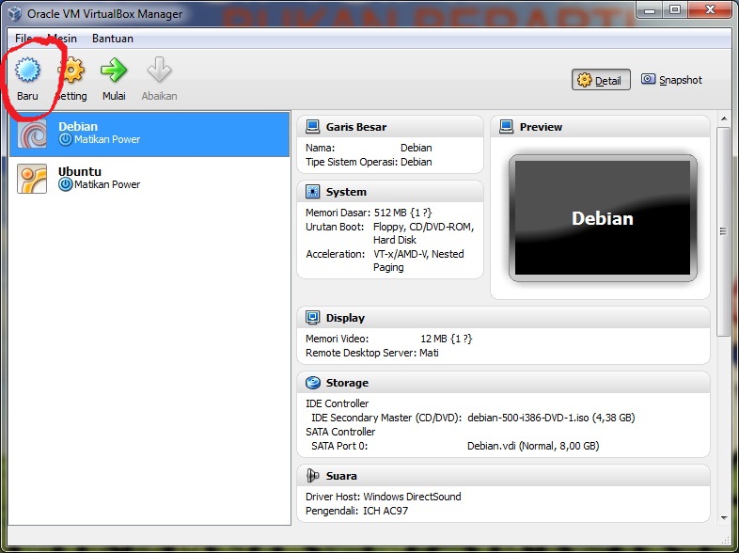The image size is (739, 553).
Task: Click the Storage section disk icon
Action: (312, 383)
